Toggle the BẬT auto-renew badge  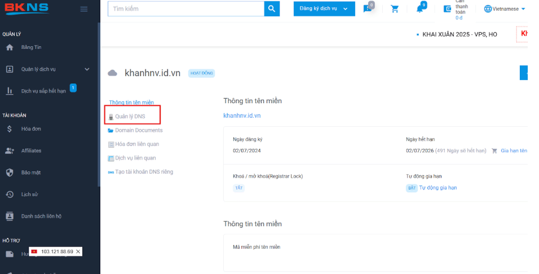[412, 188]
